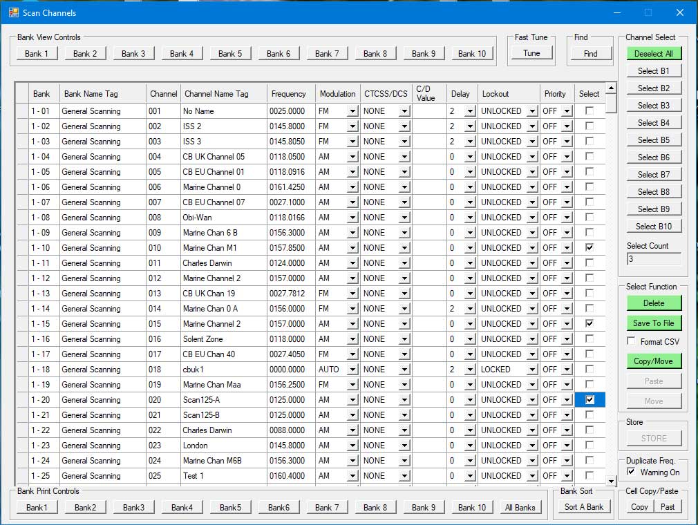
Task: Click the scroll down arrow of channel table
Action: point(611,481)
